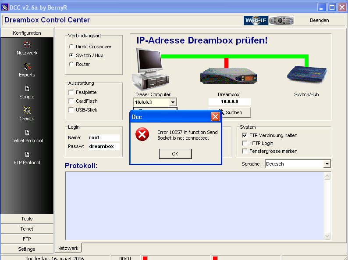Click the 00:01 timer in status bar
Image resolution: width=348 pixels, height=260 pixels.
pos(125,258)
